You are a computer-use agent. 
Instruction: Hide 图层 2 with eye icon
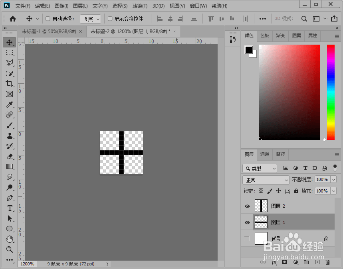click(x=247, y=206)
